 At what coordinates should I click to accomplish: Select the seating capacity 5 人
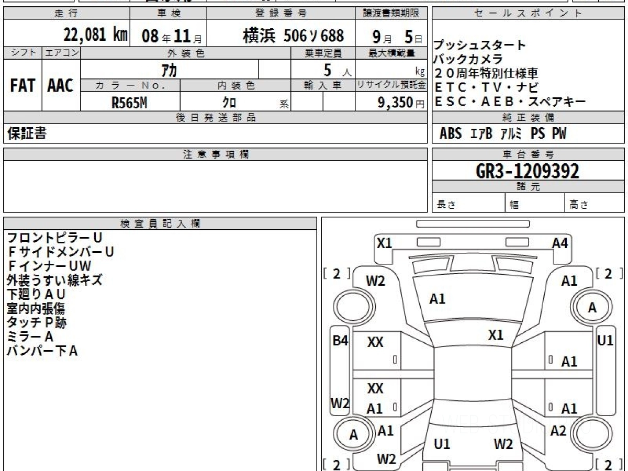(337, 70)
